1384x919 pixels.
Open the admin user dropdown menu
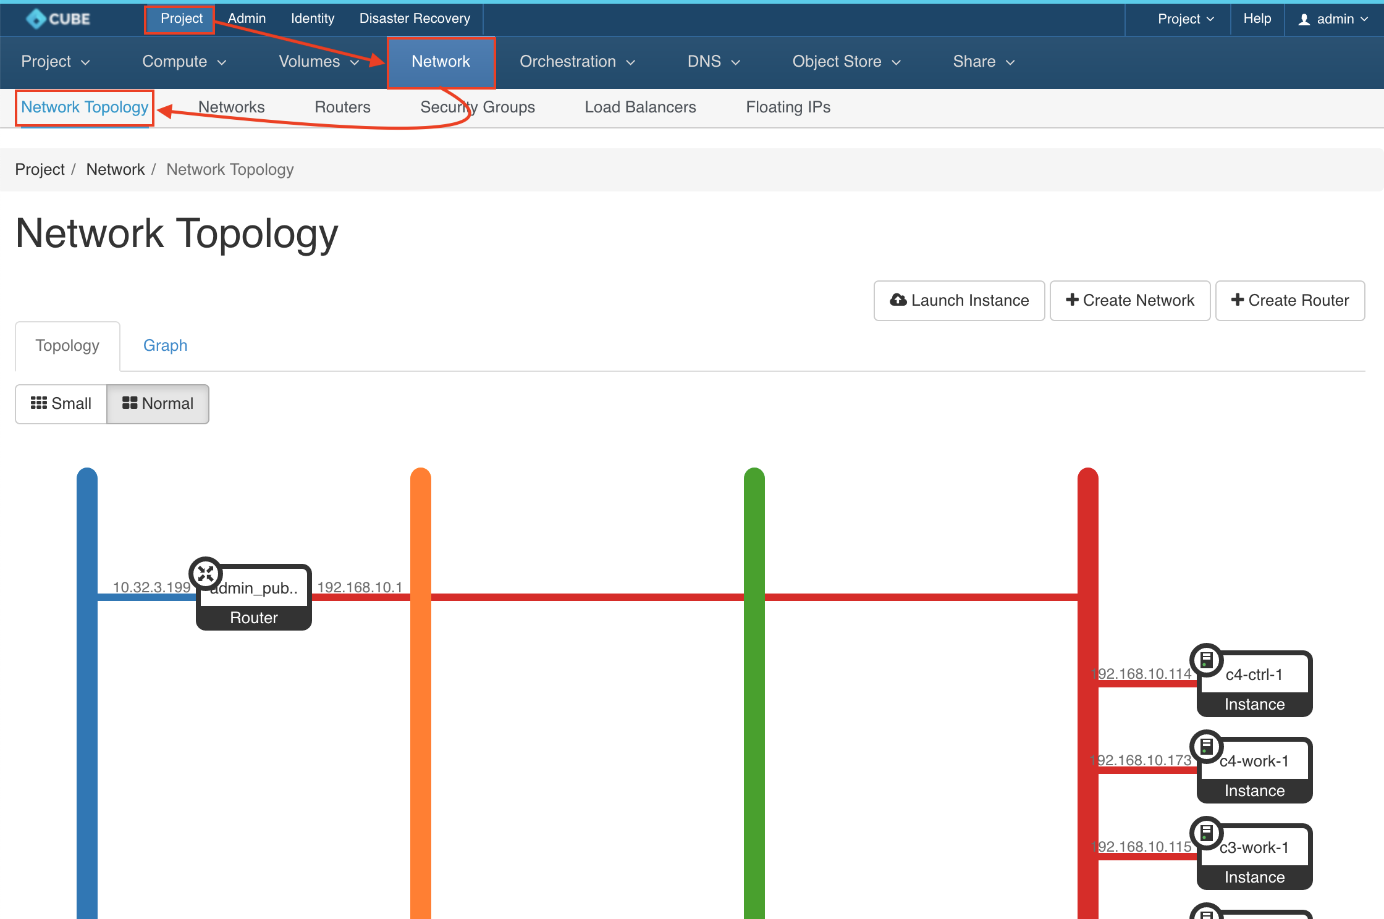click(x=1333, y=19)
